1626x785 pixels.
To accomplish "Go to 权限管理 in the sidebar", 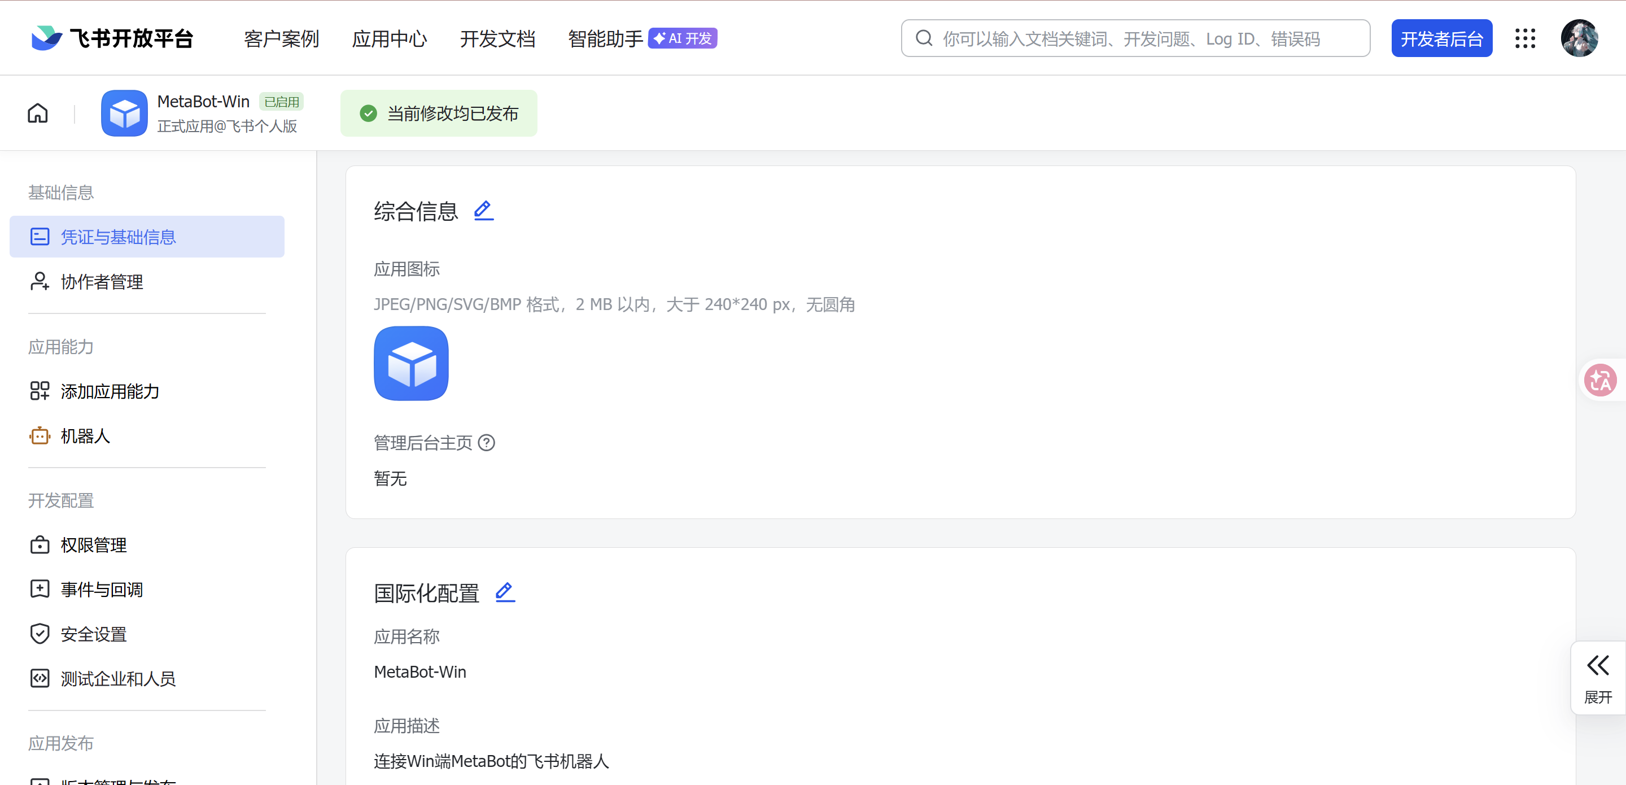I will coord(93,545).
